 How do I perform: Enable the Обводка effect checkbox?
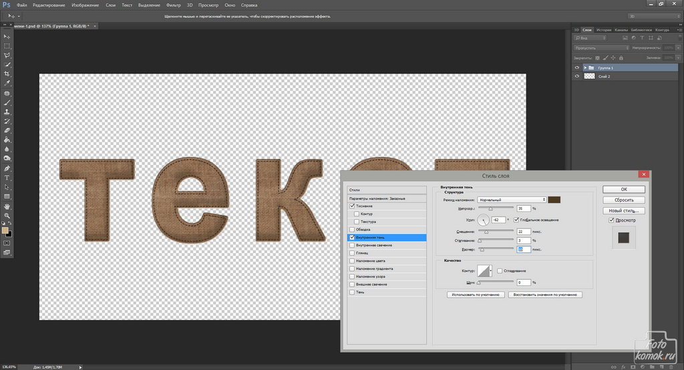pyautogui.click(x=352, y=230)
